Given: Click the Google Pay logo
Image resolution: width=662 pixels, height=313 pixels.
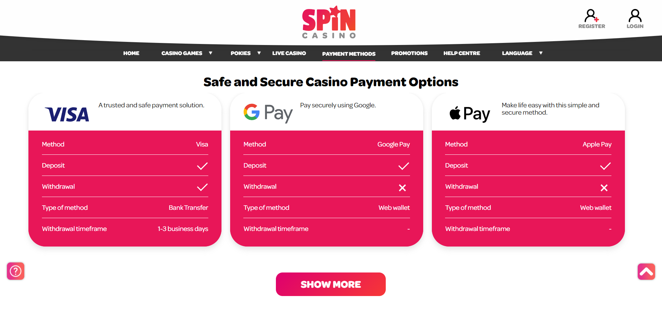Looking at the screenshot, I should (268, 113).
